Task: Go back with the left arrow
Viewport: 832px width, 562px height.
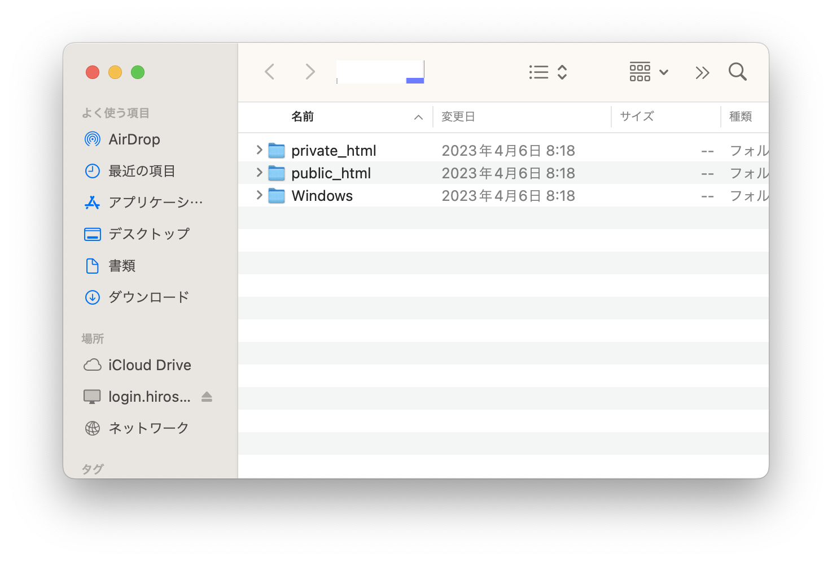Action: point(270,72)
